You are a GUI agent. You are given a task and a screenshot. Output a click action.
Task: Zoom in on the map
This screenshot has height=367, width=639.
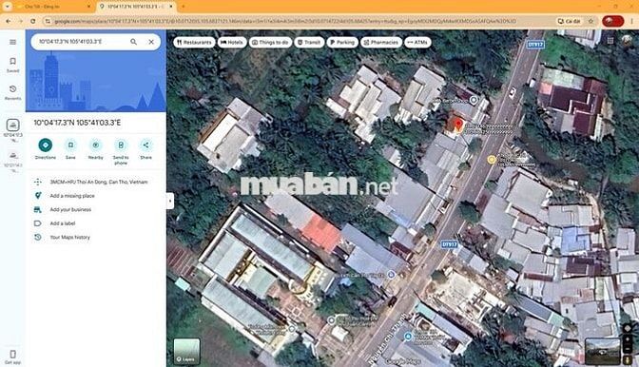point(628,339)
